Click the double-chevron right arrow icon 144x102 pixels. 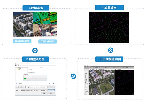click(73, 76)
